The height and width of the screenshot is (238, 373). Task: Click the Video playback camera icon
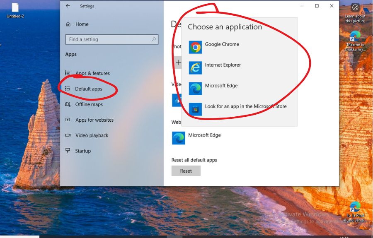point(68,135)
